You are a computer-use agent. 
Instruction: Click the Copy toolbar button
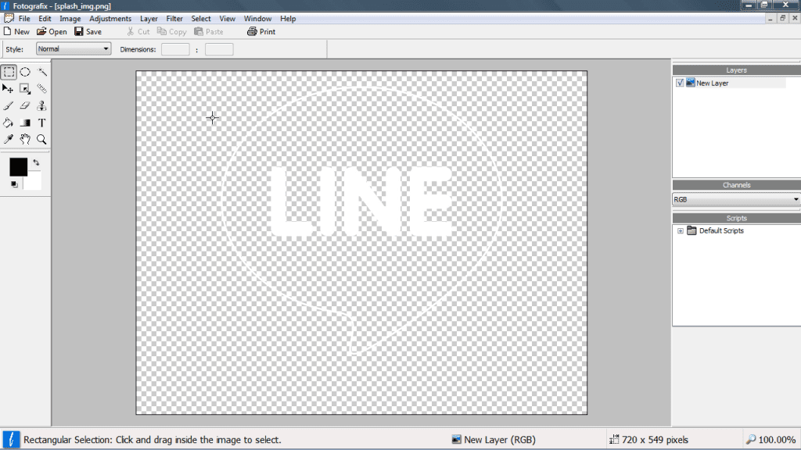(171, 31)
